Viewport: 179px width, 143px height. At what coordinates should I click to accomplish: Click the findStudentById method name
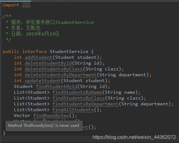[x=57, y=86]
